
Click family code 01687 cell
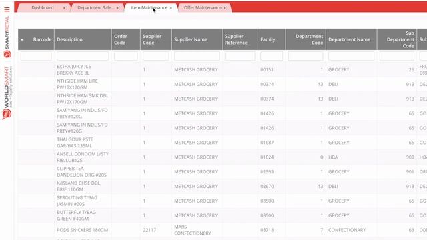[267, 143]
